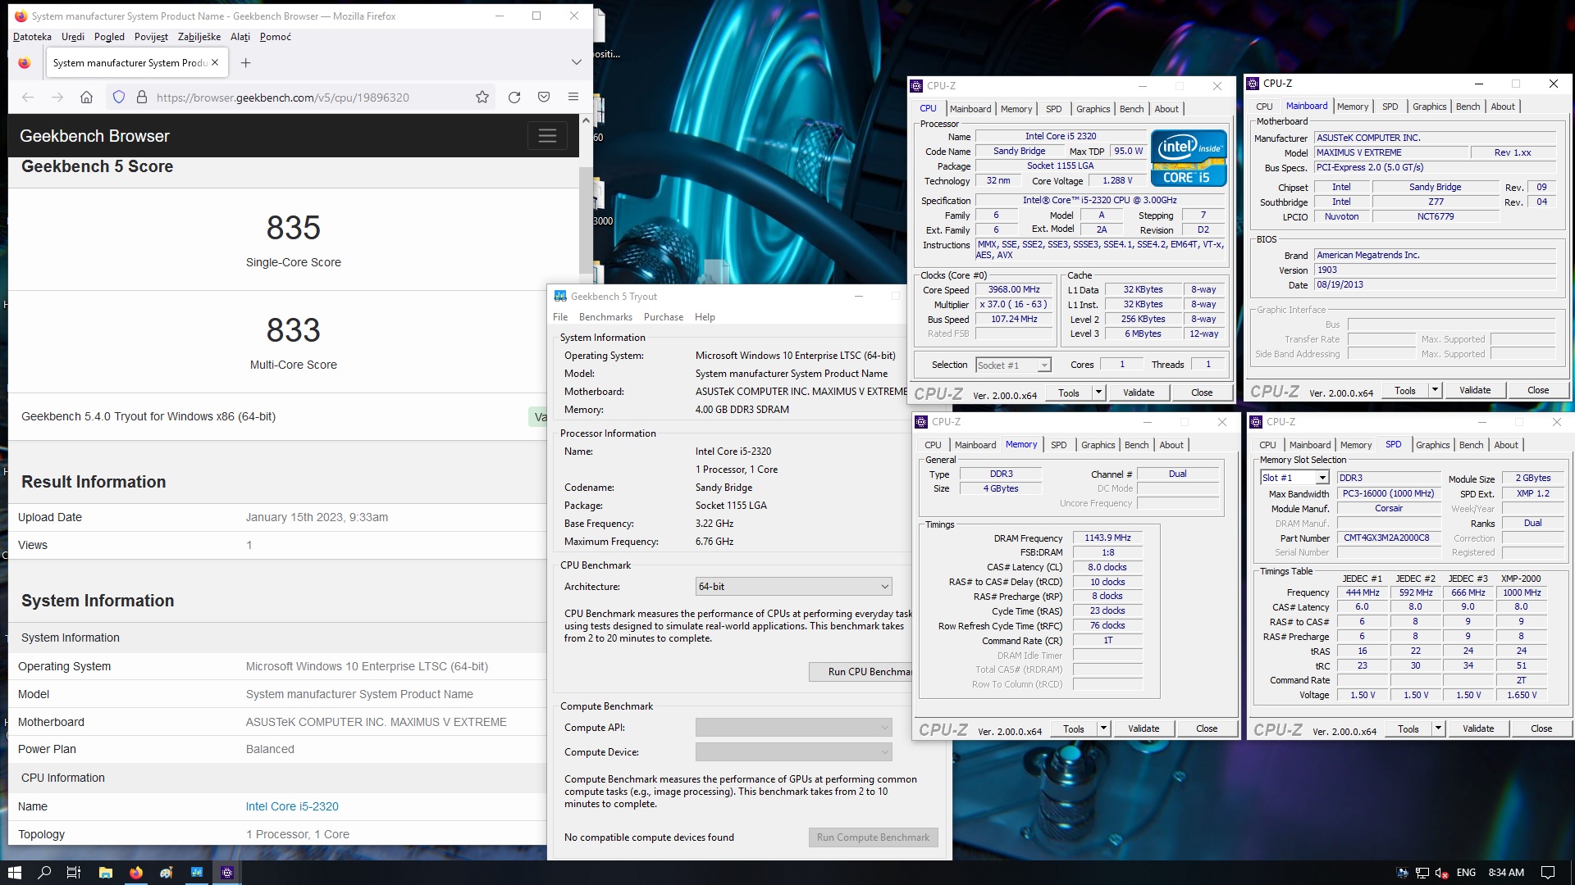Screen dimensions: 1575x885
Task: Expand the Architecture 64-bit dropdown
Action: point(793,587)
